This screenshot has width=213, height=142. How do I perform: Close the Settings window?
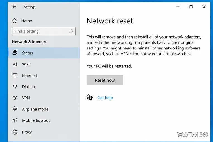coord(204,7)
